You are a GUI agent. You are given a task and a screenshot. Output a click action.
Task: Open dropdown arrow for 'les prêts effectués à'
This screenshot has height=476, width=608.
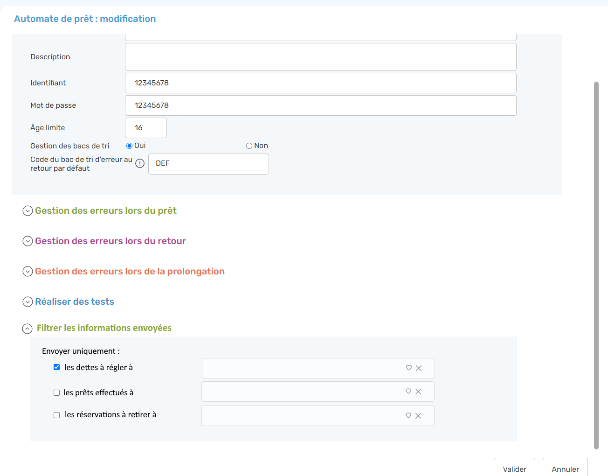click(x=408, y=391)
